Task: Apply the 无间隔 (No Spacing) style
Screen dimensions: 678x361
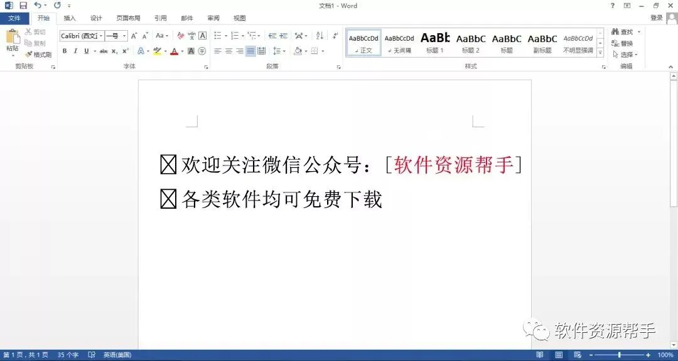Action: pyautogui.click(x=399, y=43)
